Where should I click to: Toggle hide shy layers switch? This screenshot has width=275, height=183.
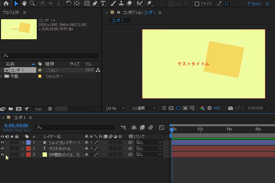pos(134,127)
